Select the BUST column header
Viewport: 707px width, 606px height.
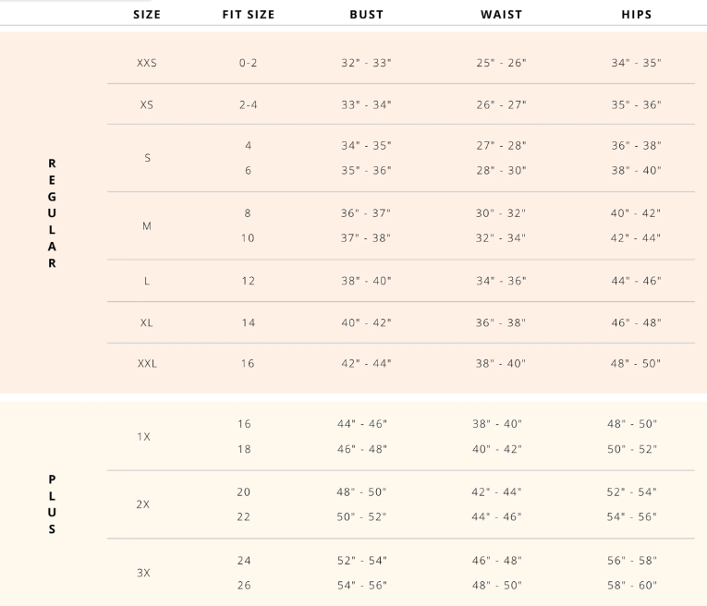point(366,15)
